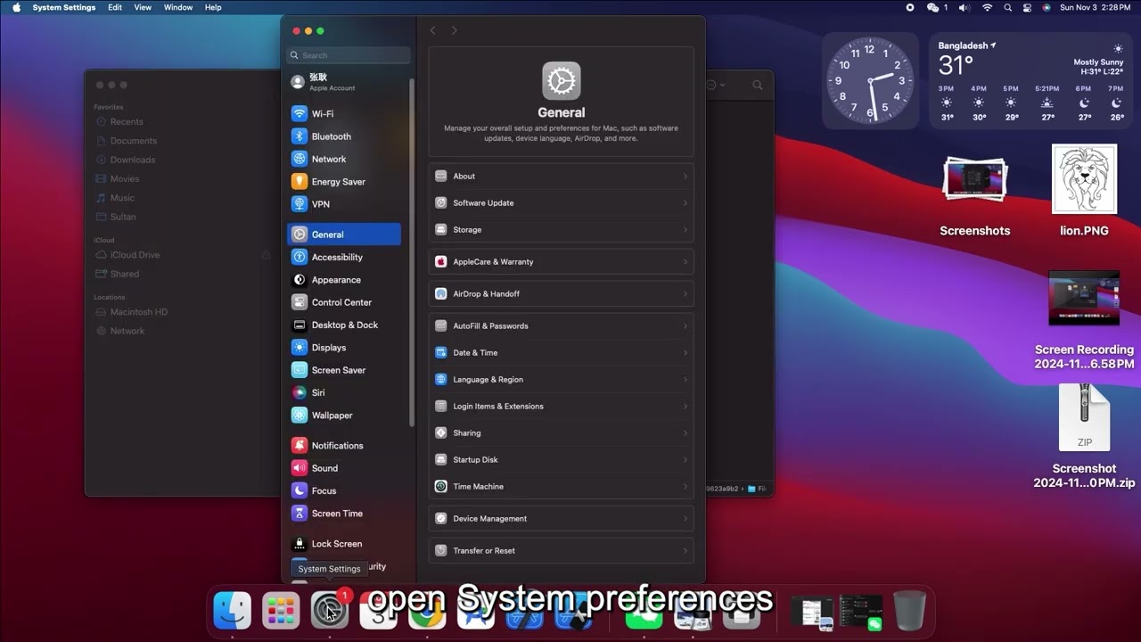
Task: Open Launchpad from the Dock
Action: [281, 611]
